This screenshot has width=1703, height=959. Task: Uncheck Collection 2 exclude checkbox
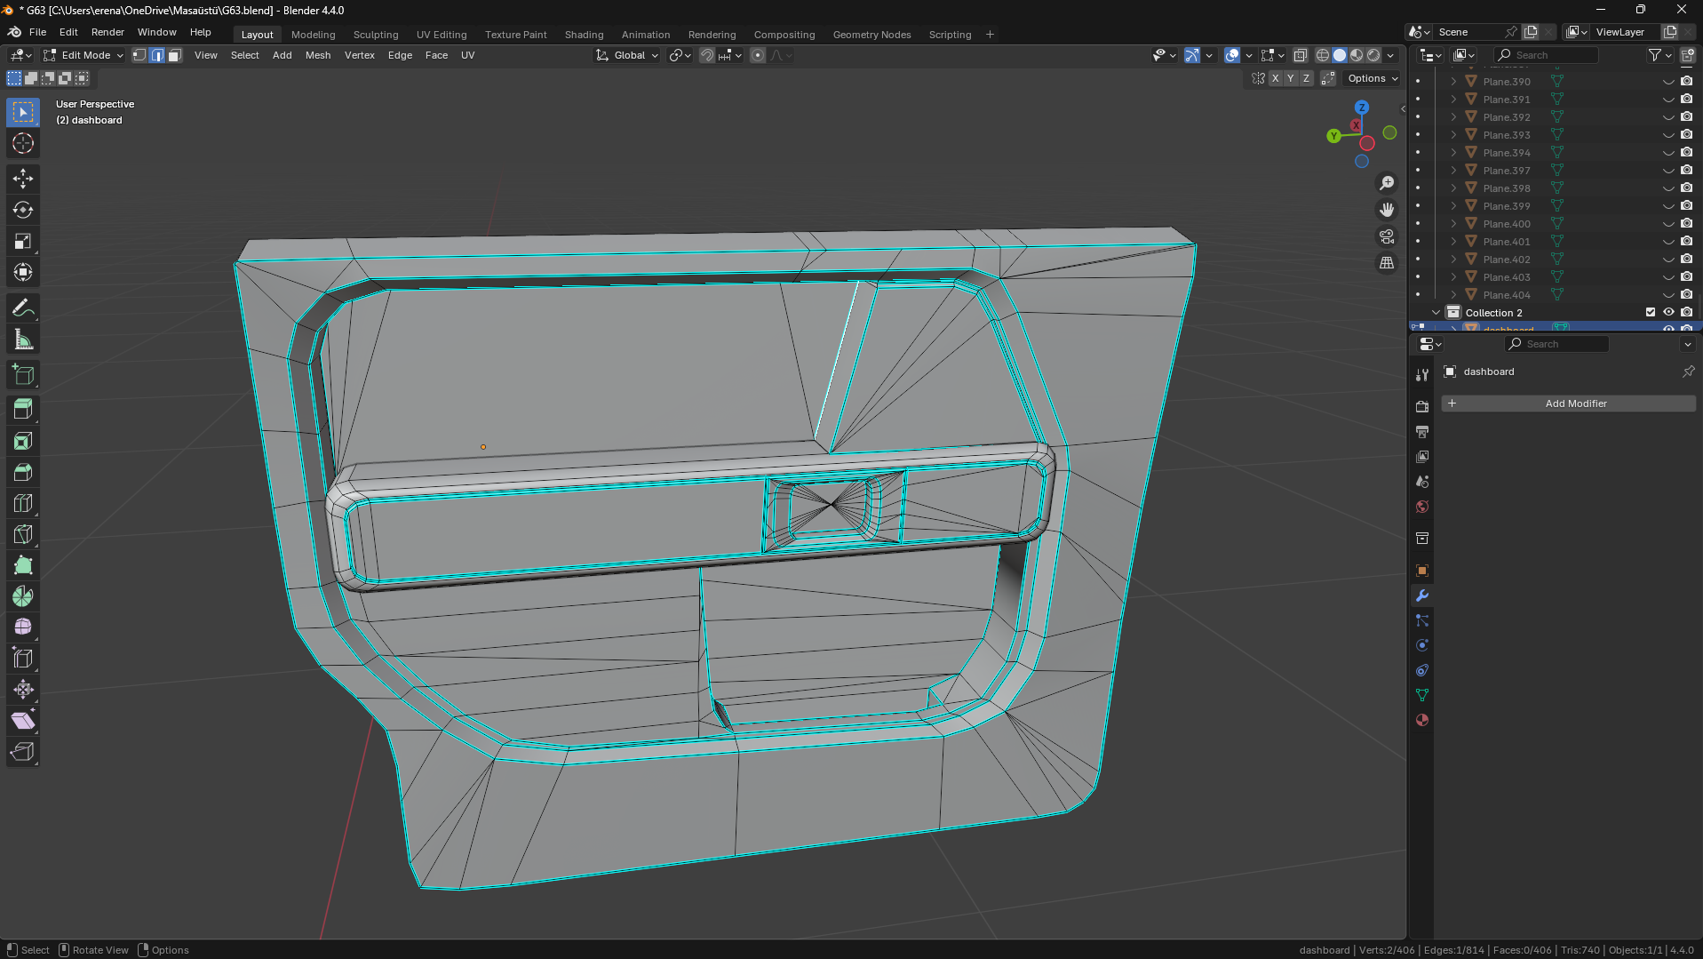click(1650, 313)
